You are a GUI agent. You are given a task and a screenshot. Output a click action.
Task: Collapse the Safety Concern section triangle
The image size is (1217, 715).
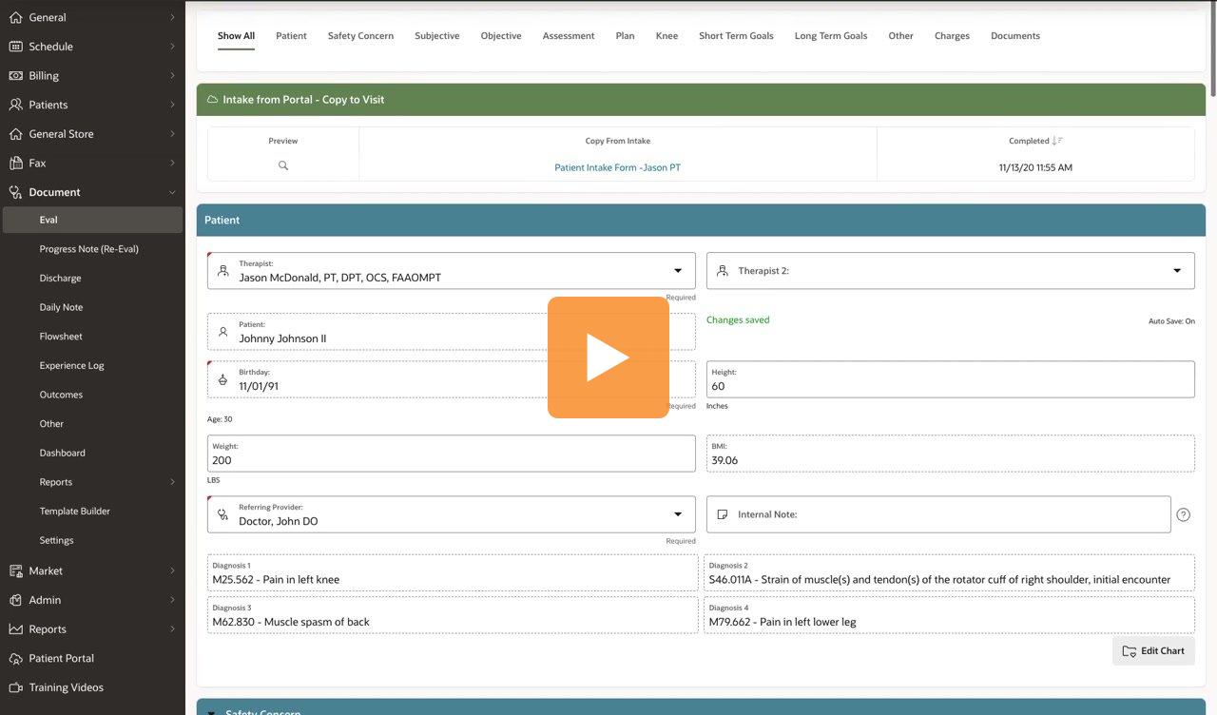(x=211, y=712)
